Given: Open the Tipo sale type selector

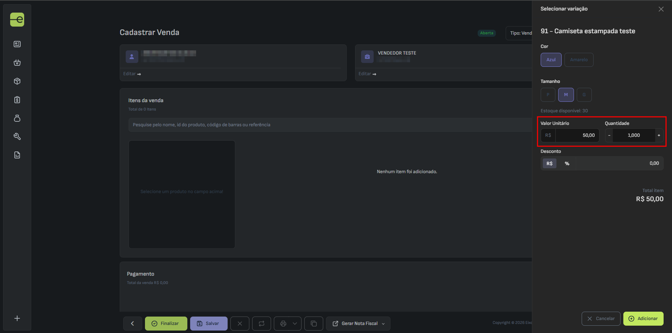Looking at the screenshot, I should tap(520, 33).
